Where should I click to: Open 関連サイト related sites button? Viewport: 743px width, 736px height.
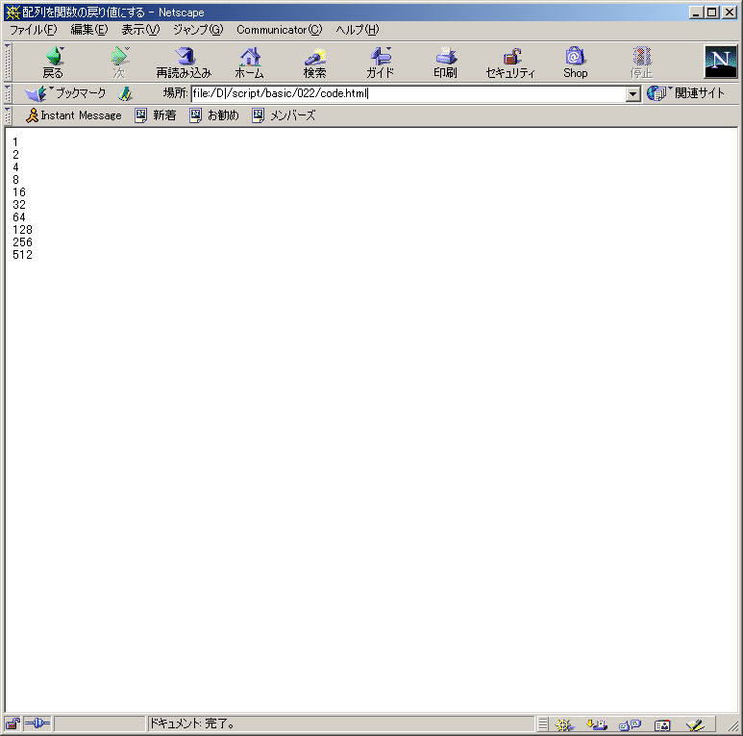[685, 93]
